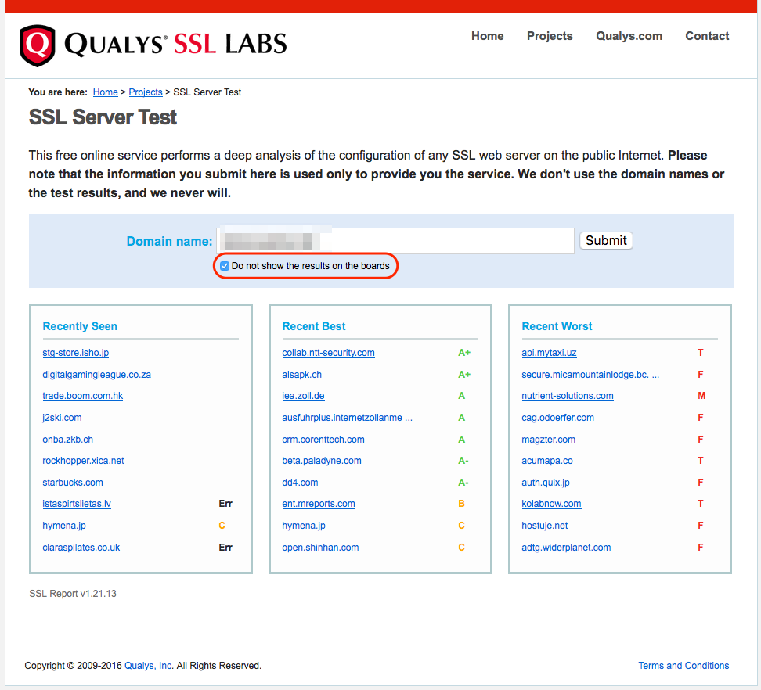Click the Domain name input field

395,241
